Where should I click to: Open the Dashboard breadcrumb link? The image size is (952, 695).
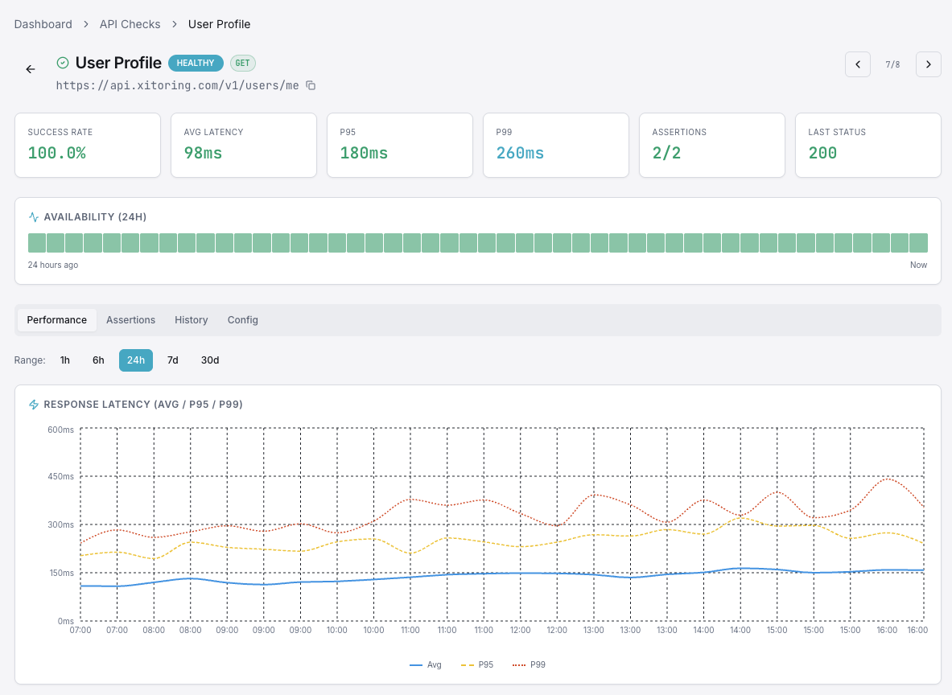(43, 24)
